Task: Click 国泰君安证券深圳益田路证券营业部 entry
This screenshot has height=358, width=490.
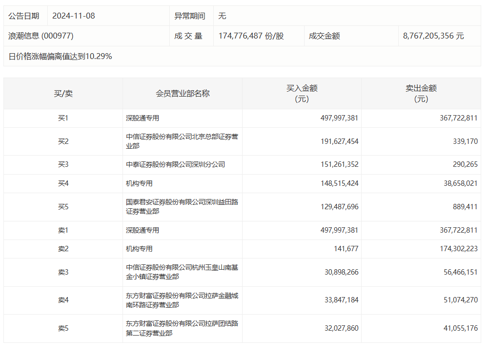Action: click(x=182, y=207)
